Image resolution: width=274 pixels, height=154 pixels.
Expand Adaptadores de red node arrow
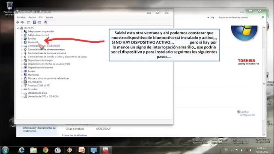pyautogui.click(x=22, y=35)
